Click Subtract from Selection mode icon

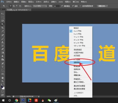tap(17, 6)
